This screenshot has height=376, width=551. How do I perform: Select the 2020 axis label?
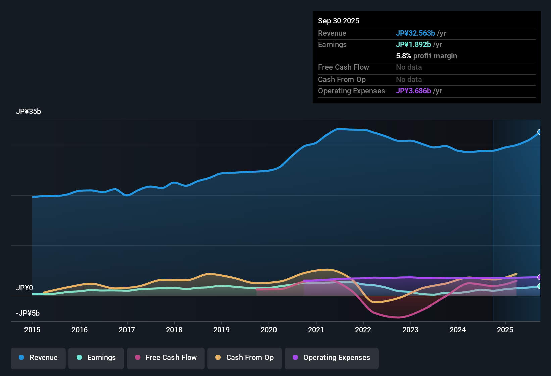pyautogui.click(x=269, y=330)
